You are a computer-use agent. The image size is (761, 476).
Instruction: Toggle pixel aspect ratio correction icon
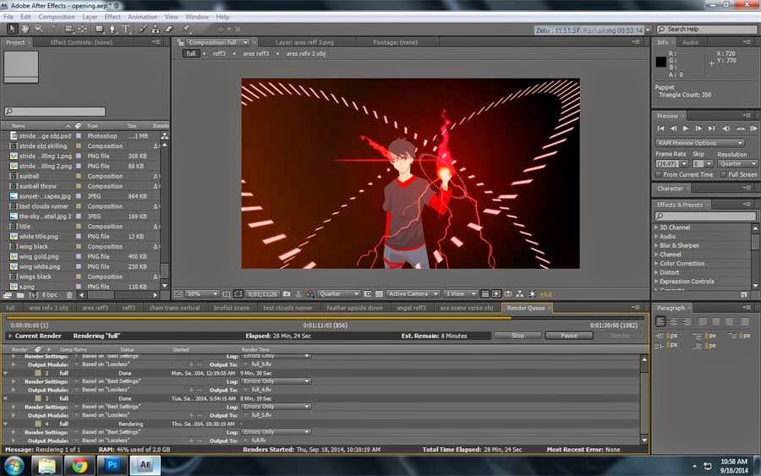[485, 294]
